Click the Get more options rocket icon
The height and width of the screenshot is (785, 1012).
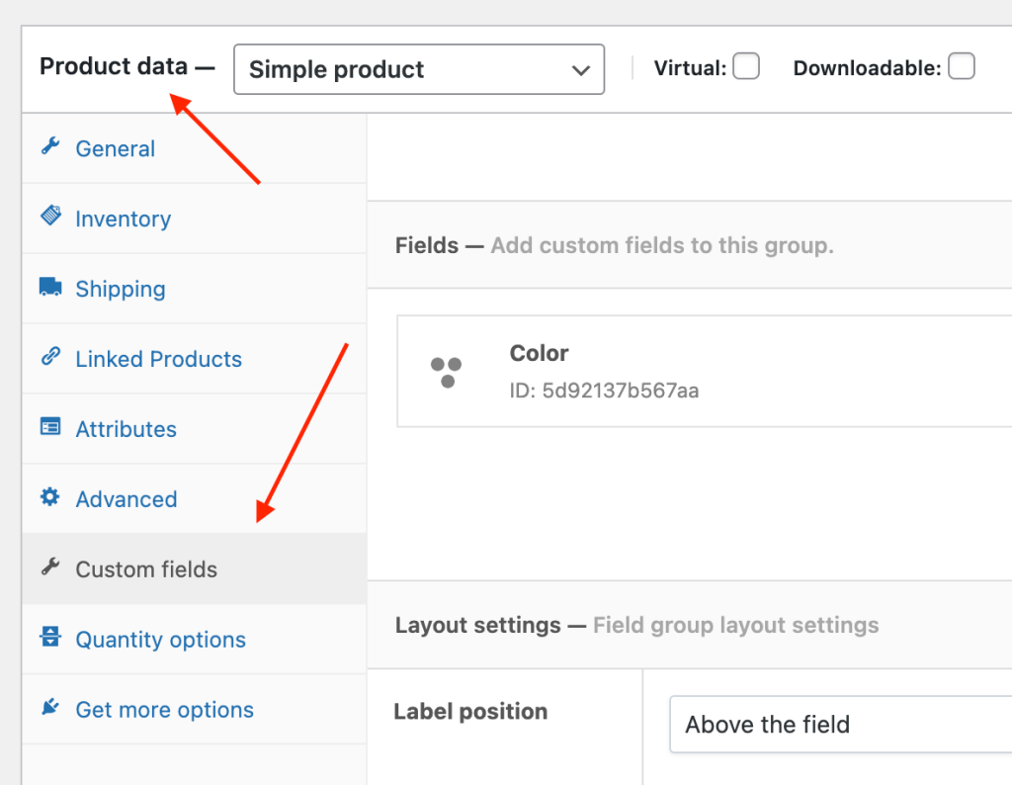52,710
